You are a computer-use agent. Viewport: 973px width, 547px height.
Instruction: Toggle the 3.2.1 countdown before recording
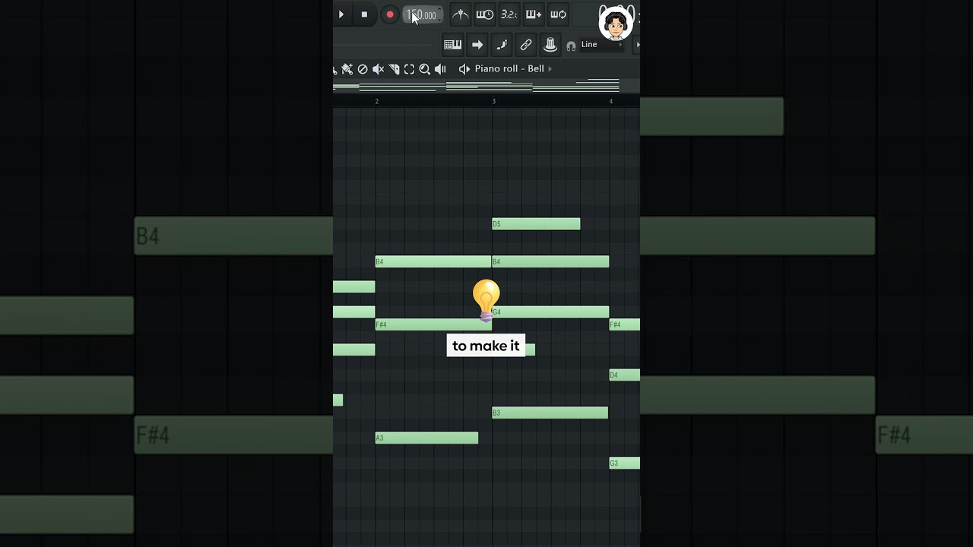click(x=509, y=14)
